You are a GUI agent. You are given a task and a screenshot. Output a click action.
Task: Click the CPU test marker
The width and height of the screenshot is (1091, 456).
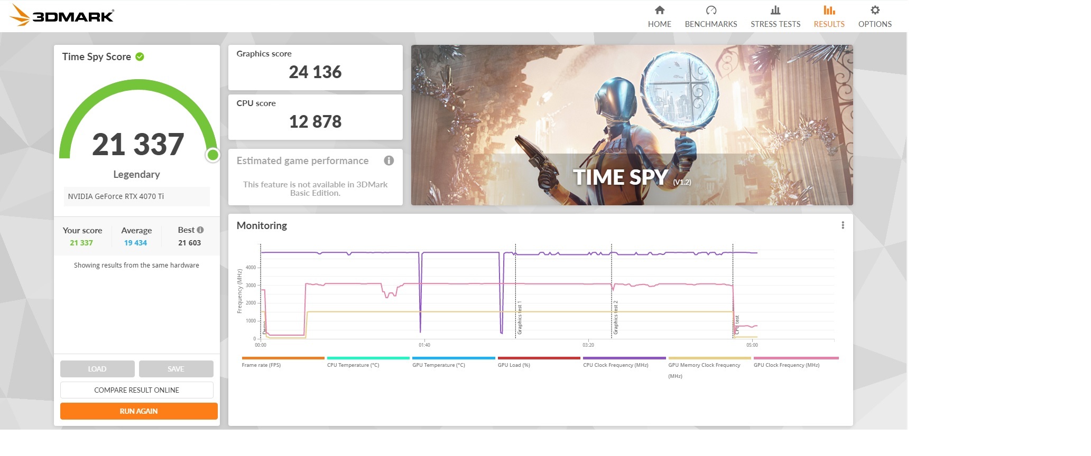coord(737,325)
